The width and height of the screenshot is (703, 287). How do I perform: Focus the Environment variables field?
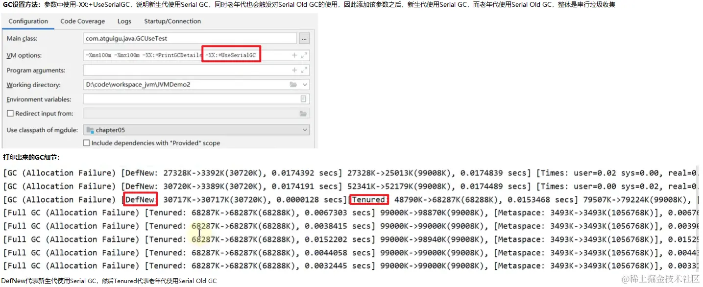pyautogui.click(x=196, y=99)
